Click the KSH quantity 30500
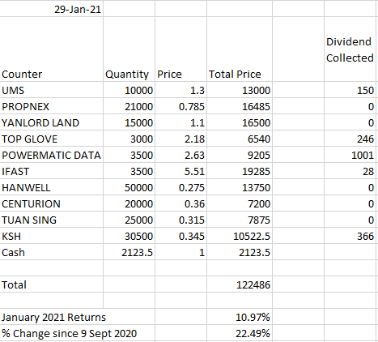The height and width of the screenshot is (342, 378). tap(129, 236)
